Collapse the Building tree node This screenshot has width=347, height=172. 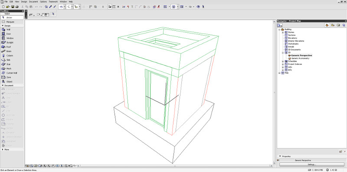(279, 30)
